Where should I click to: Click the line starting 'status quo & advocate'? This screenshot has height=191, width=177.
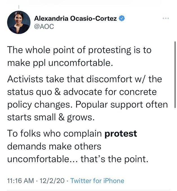(82, 92)
